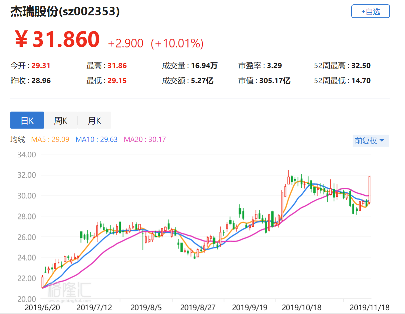Click the 2019/10/18 date axis label
Viewport: 405px width, 314px height.
(x=302, y=307)
